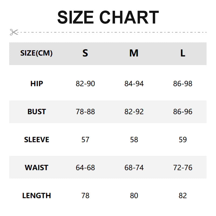Click sleeve value 59 for size L
216x216 pixels.
tap(183, 140)
